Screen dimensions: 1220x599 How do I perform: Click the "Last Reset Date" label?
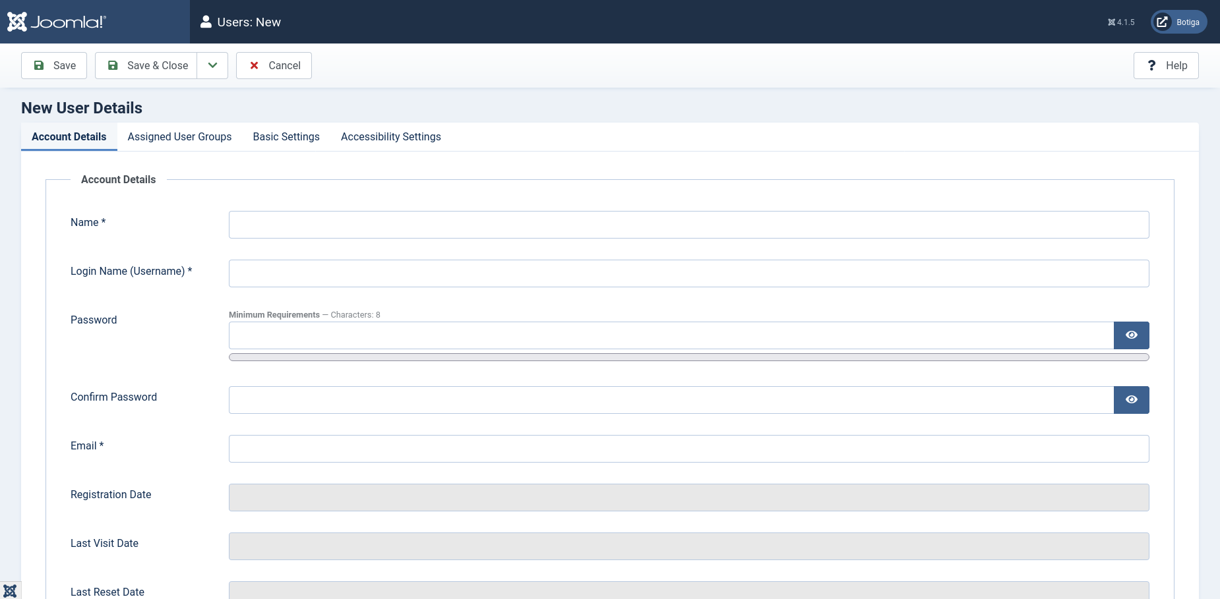107,592
